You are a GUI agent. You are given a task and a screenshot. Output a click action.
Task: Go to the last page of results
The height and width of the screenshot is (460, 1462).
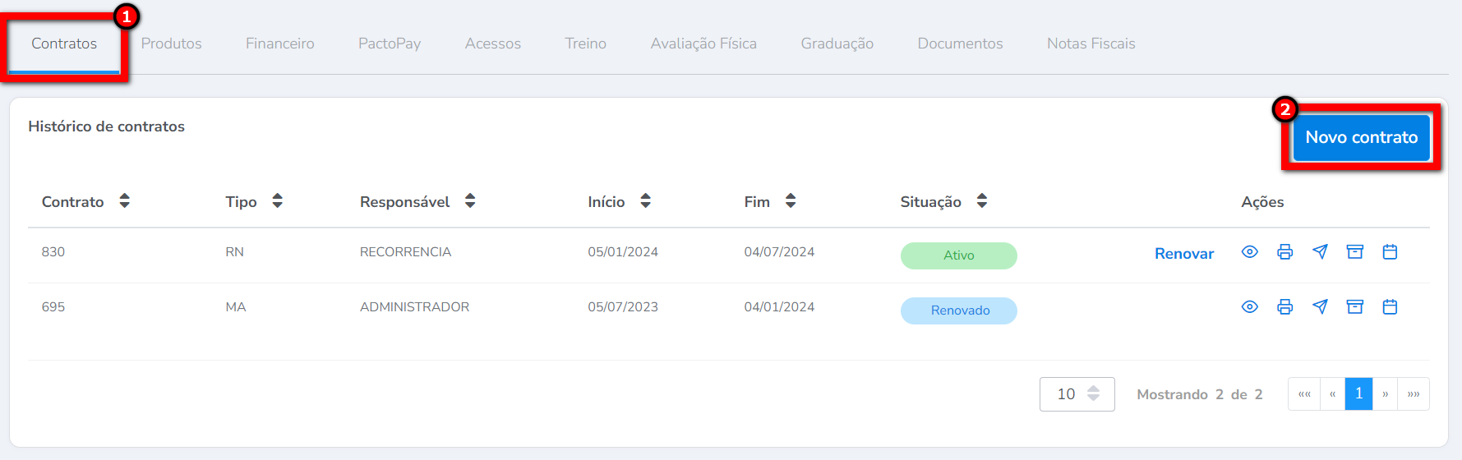(1414, 394)
